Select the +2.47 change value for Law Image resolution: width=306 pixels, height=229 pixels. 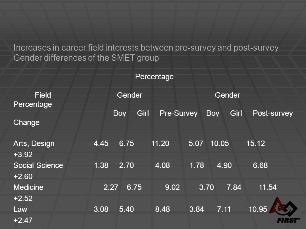tap(23, 220)
